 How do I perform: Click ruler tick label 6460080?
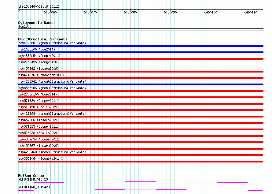(x=130, y=12)
